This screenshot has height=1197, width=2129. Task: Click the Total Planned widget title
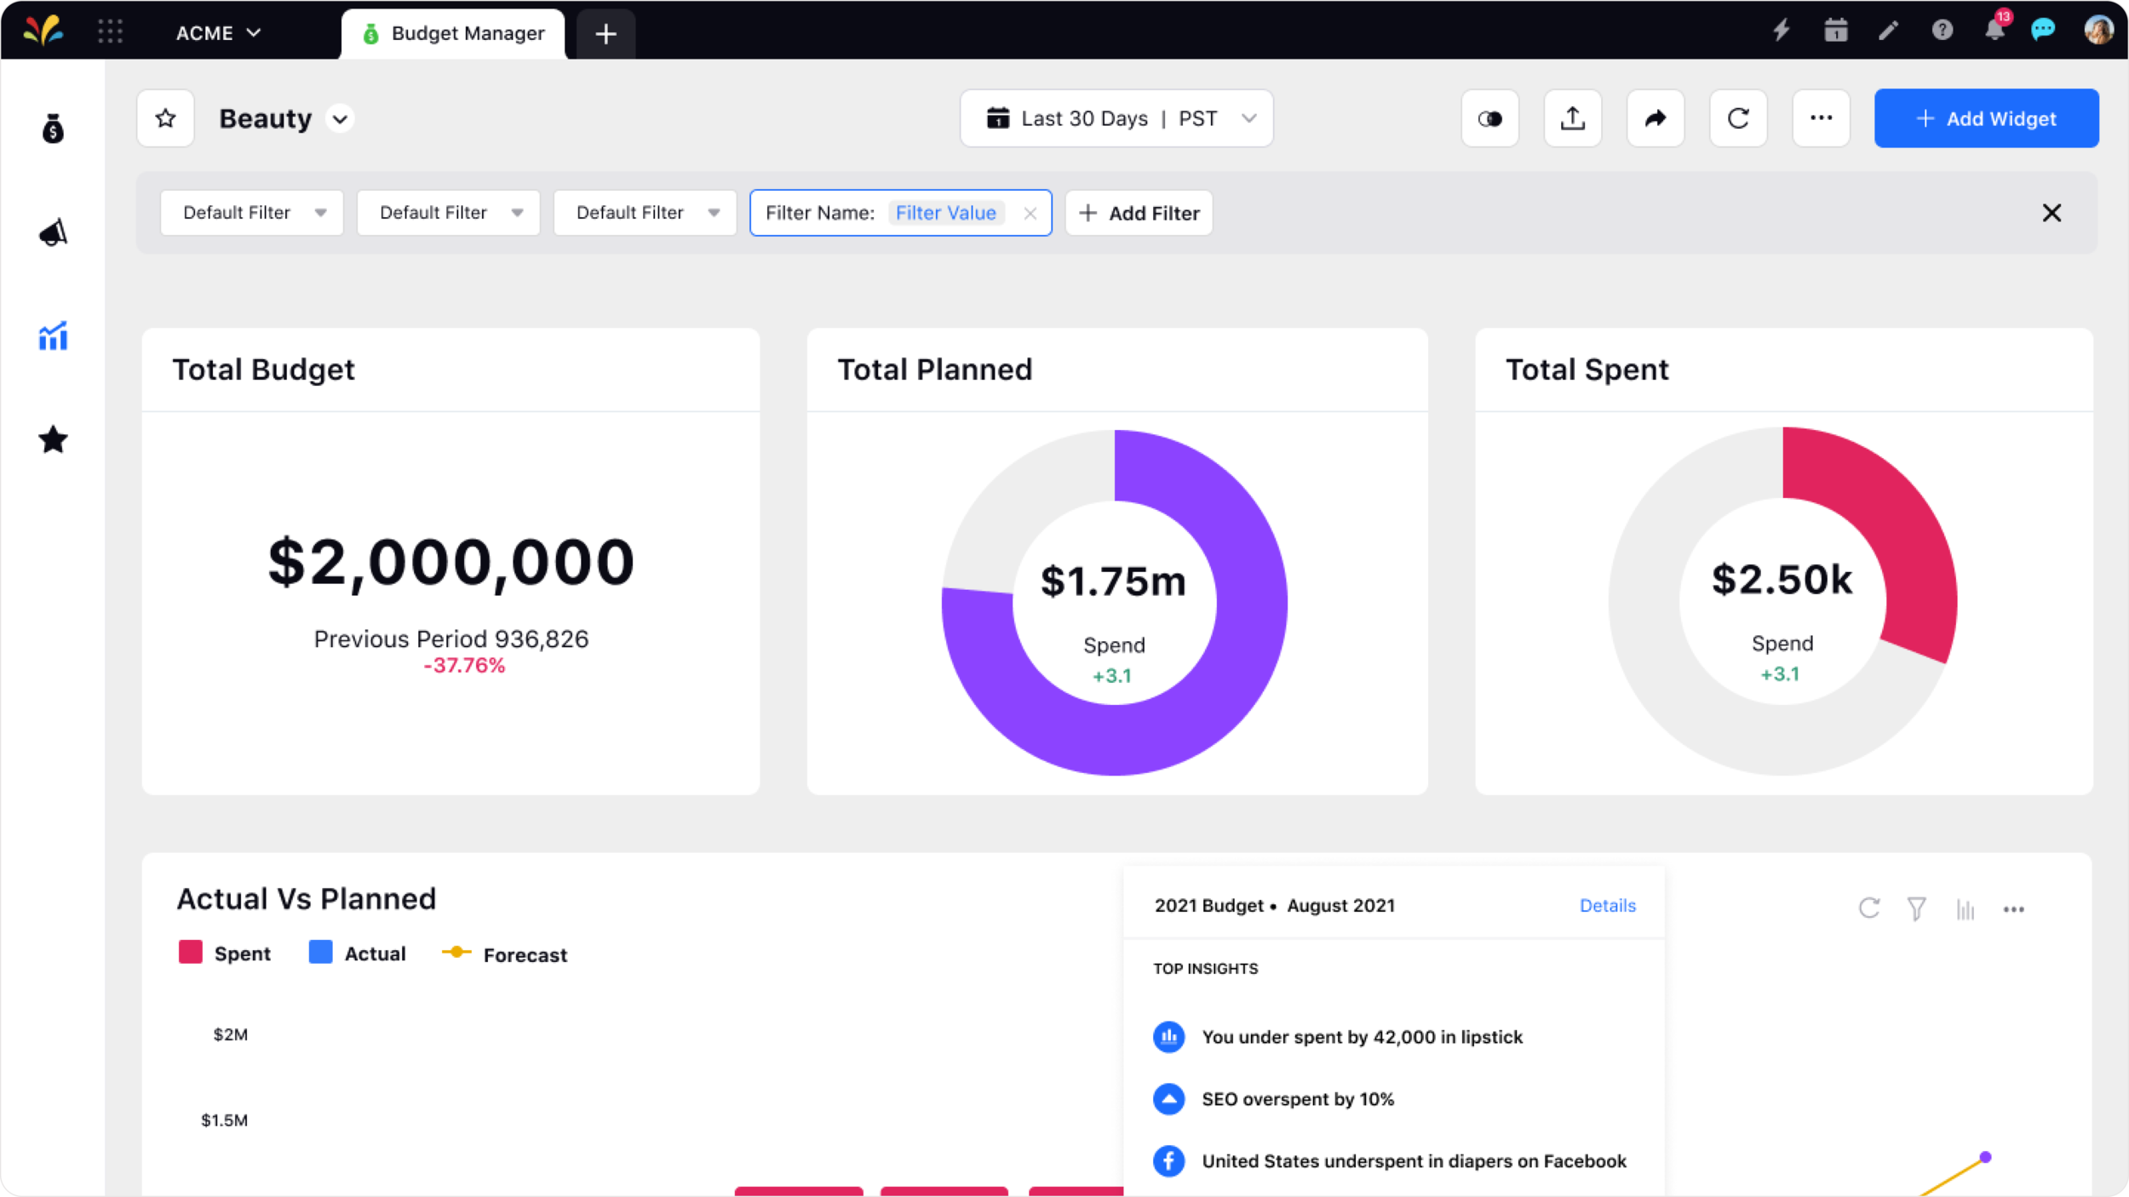[x=934, y=369]
